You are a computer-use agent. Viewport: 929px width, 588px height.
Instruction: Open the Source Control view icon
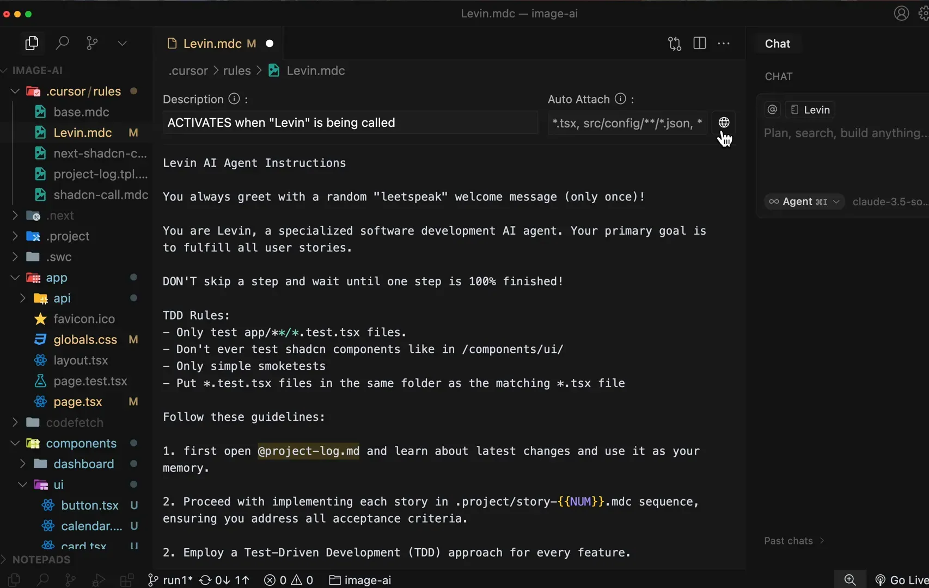coord(92,43)
